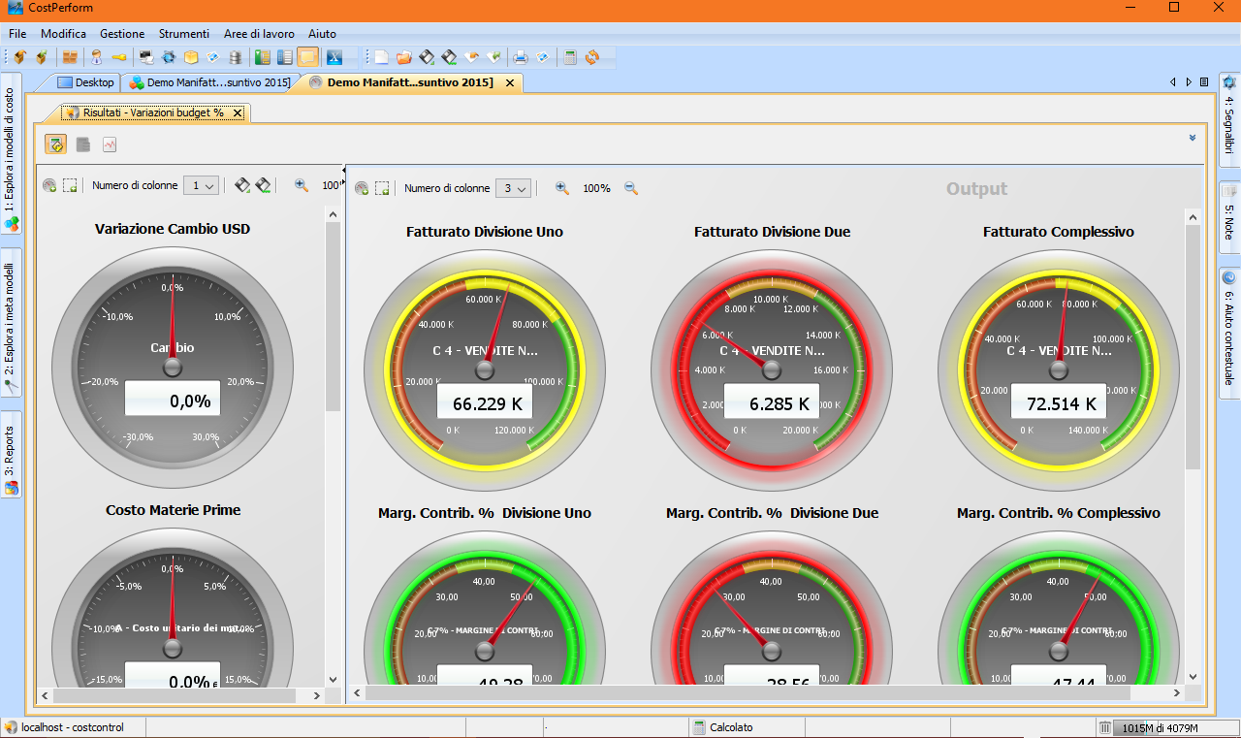Zoom in the Output panel with magnifier plus
Viewport: 1241px width, 738px height.
[x=561, y=188]
